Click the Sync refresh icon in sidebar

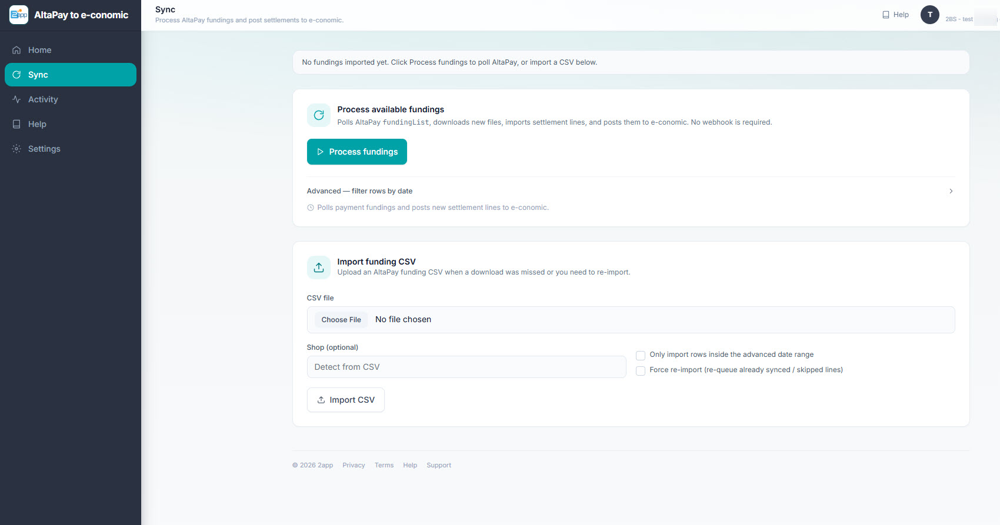point(16,75)
